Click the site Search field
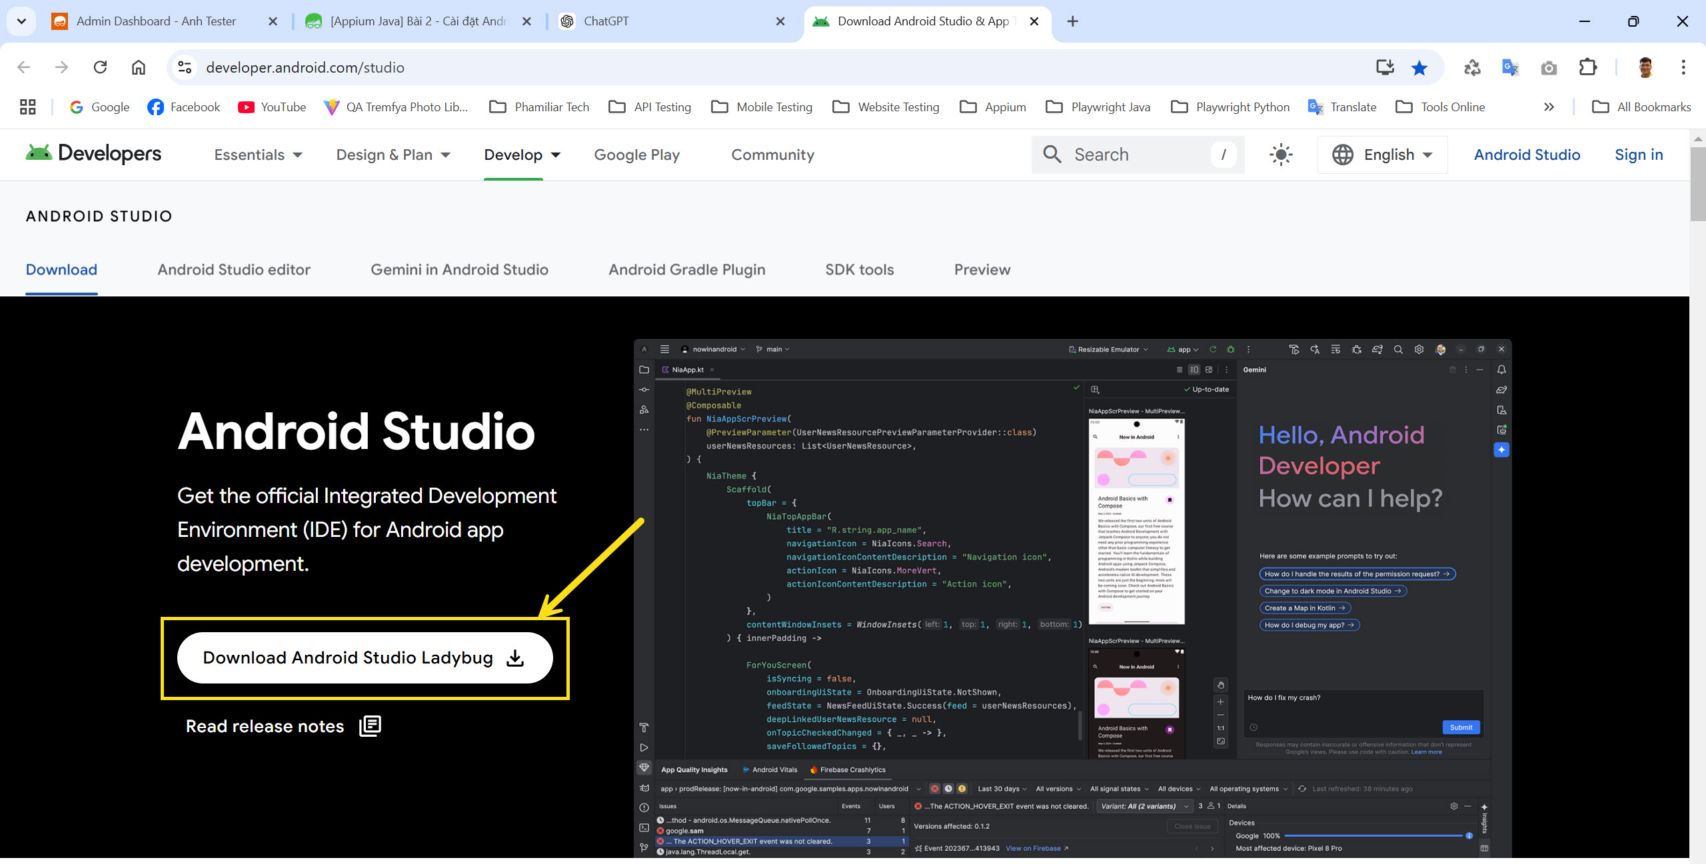 1138,155
